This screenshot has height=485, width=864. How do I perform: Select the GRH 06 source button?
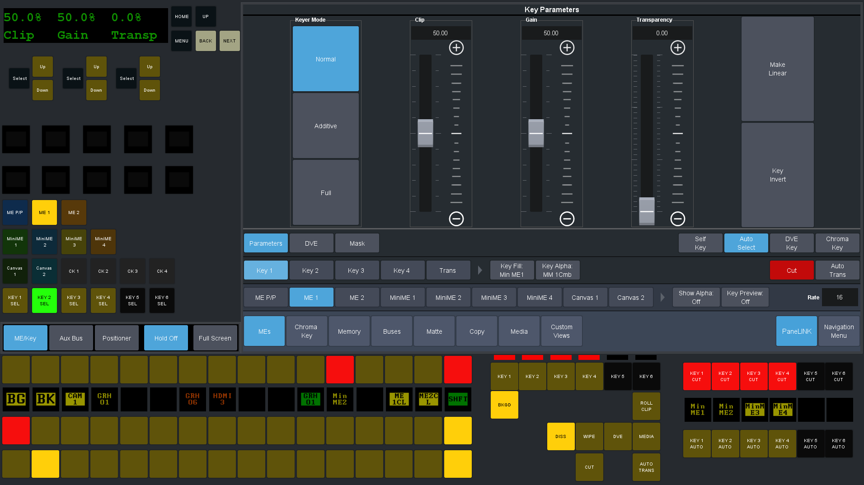point(193,399)
